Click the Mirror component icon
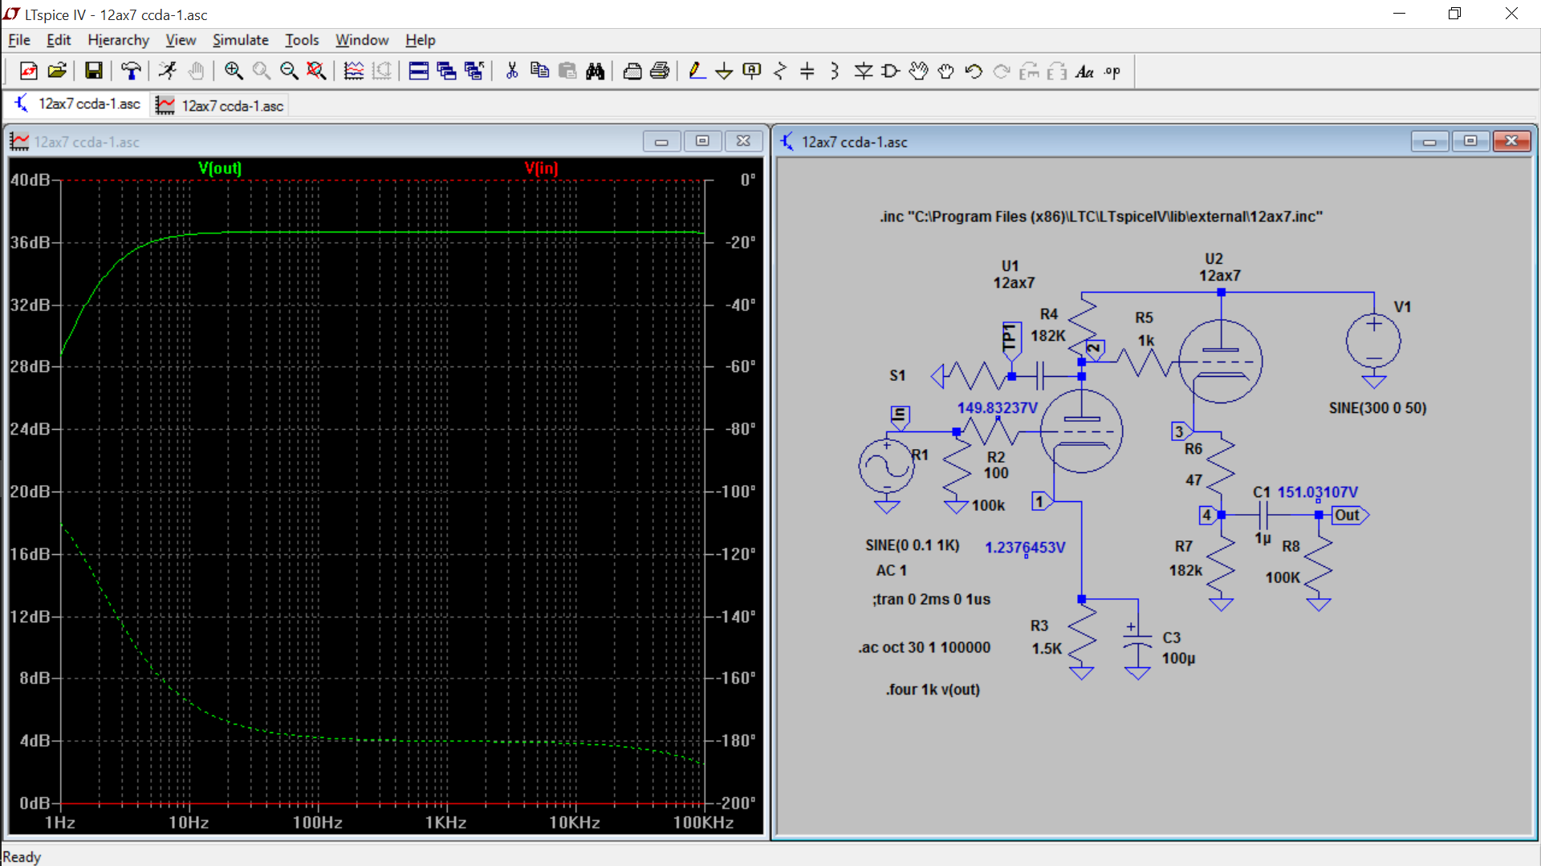The width and height of the screenshot is (1541, 866). (x=1057, y=71)
